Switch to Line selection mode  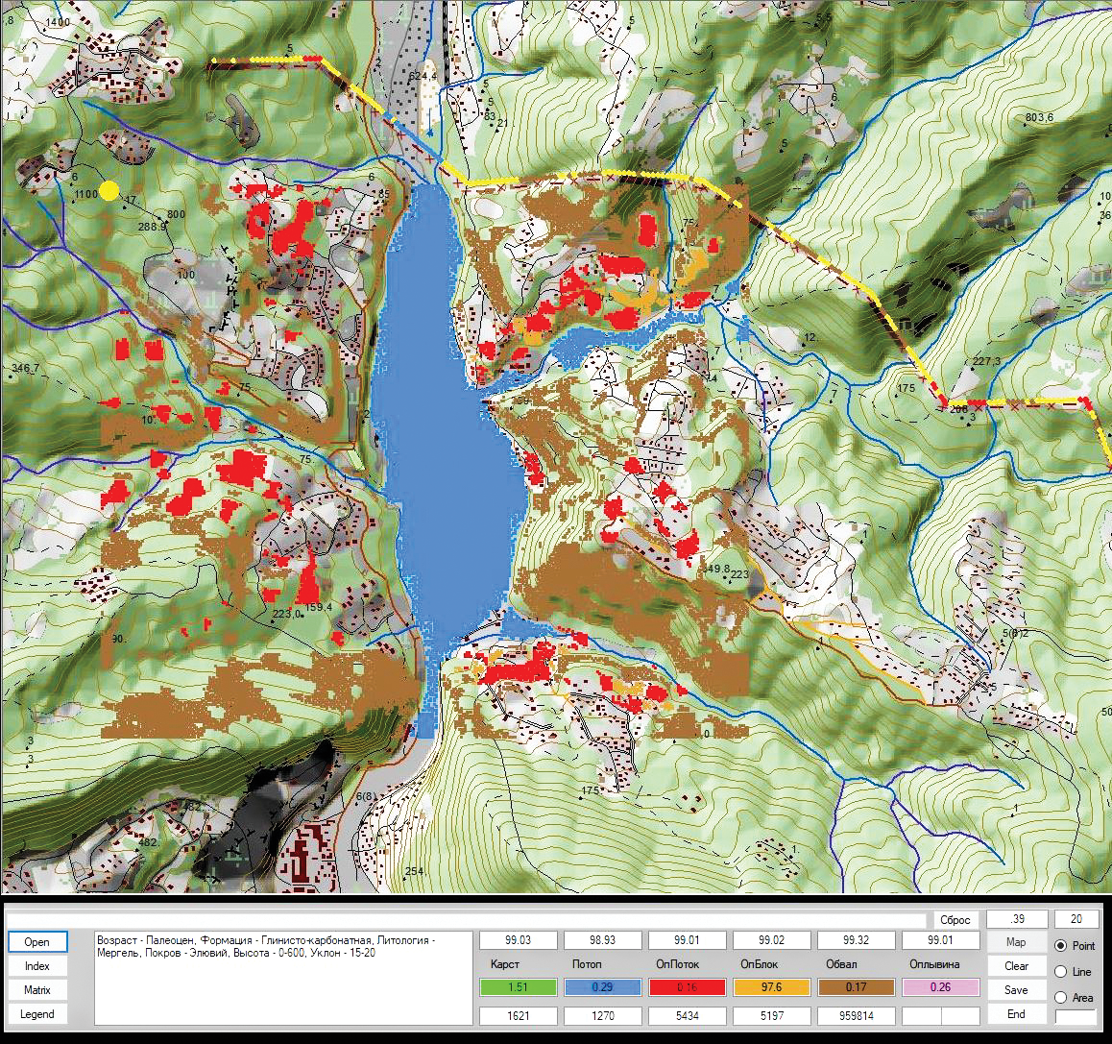[x=1061, y=972]
